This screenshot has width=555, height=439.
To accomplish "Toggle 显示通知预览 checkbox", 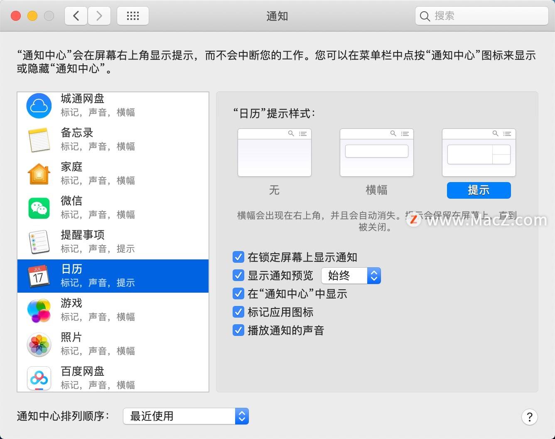I will 238,275.
